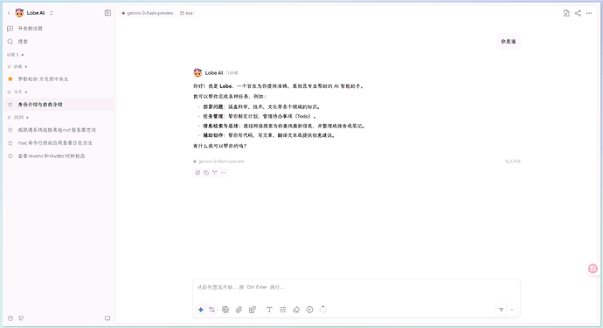The image size is (603, 328).
Task: Open the send options dropdown arrow
Action: pyautogui.click(x=512, y=310)
